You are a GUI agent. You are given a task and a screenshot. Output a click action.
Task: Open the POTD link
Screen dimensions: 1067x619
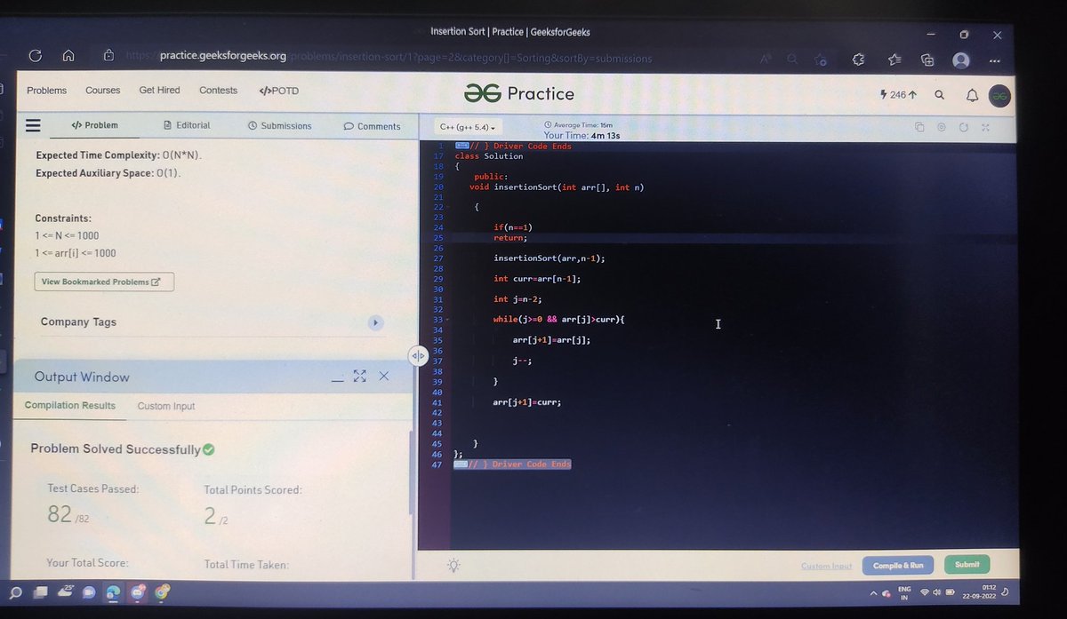[279, 91]
